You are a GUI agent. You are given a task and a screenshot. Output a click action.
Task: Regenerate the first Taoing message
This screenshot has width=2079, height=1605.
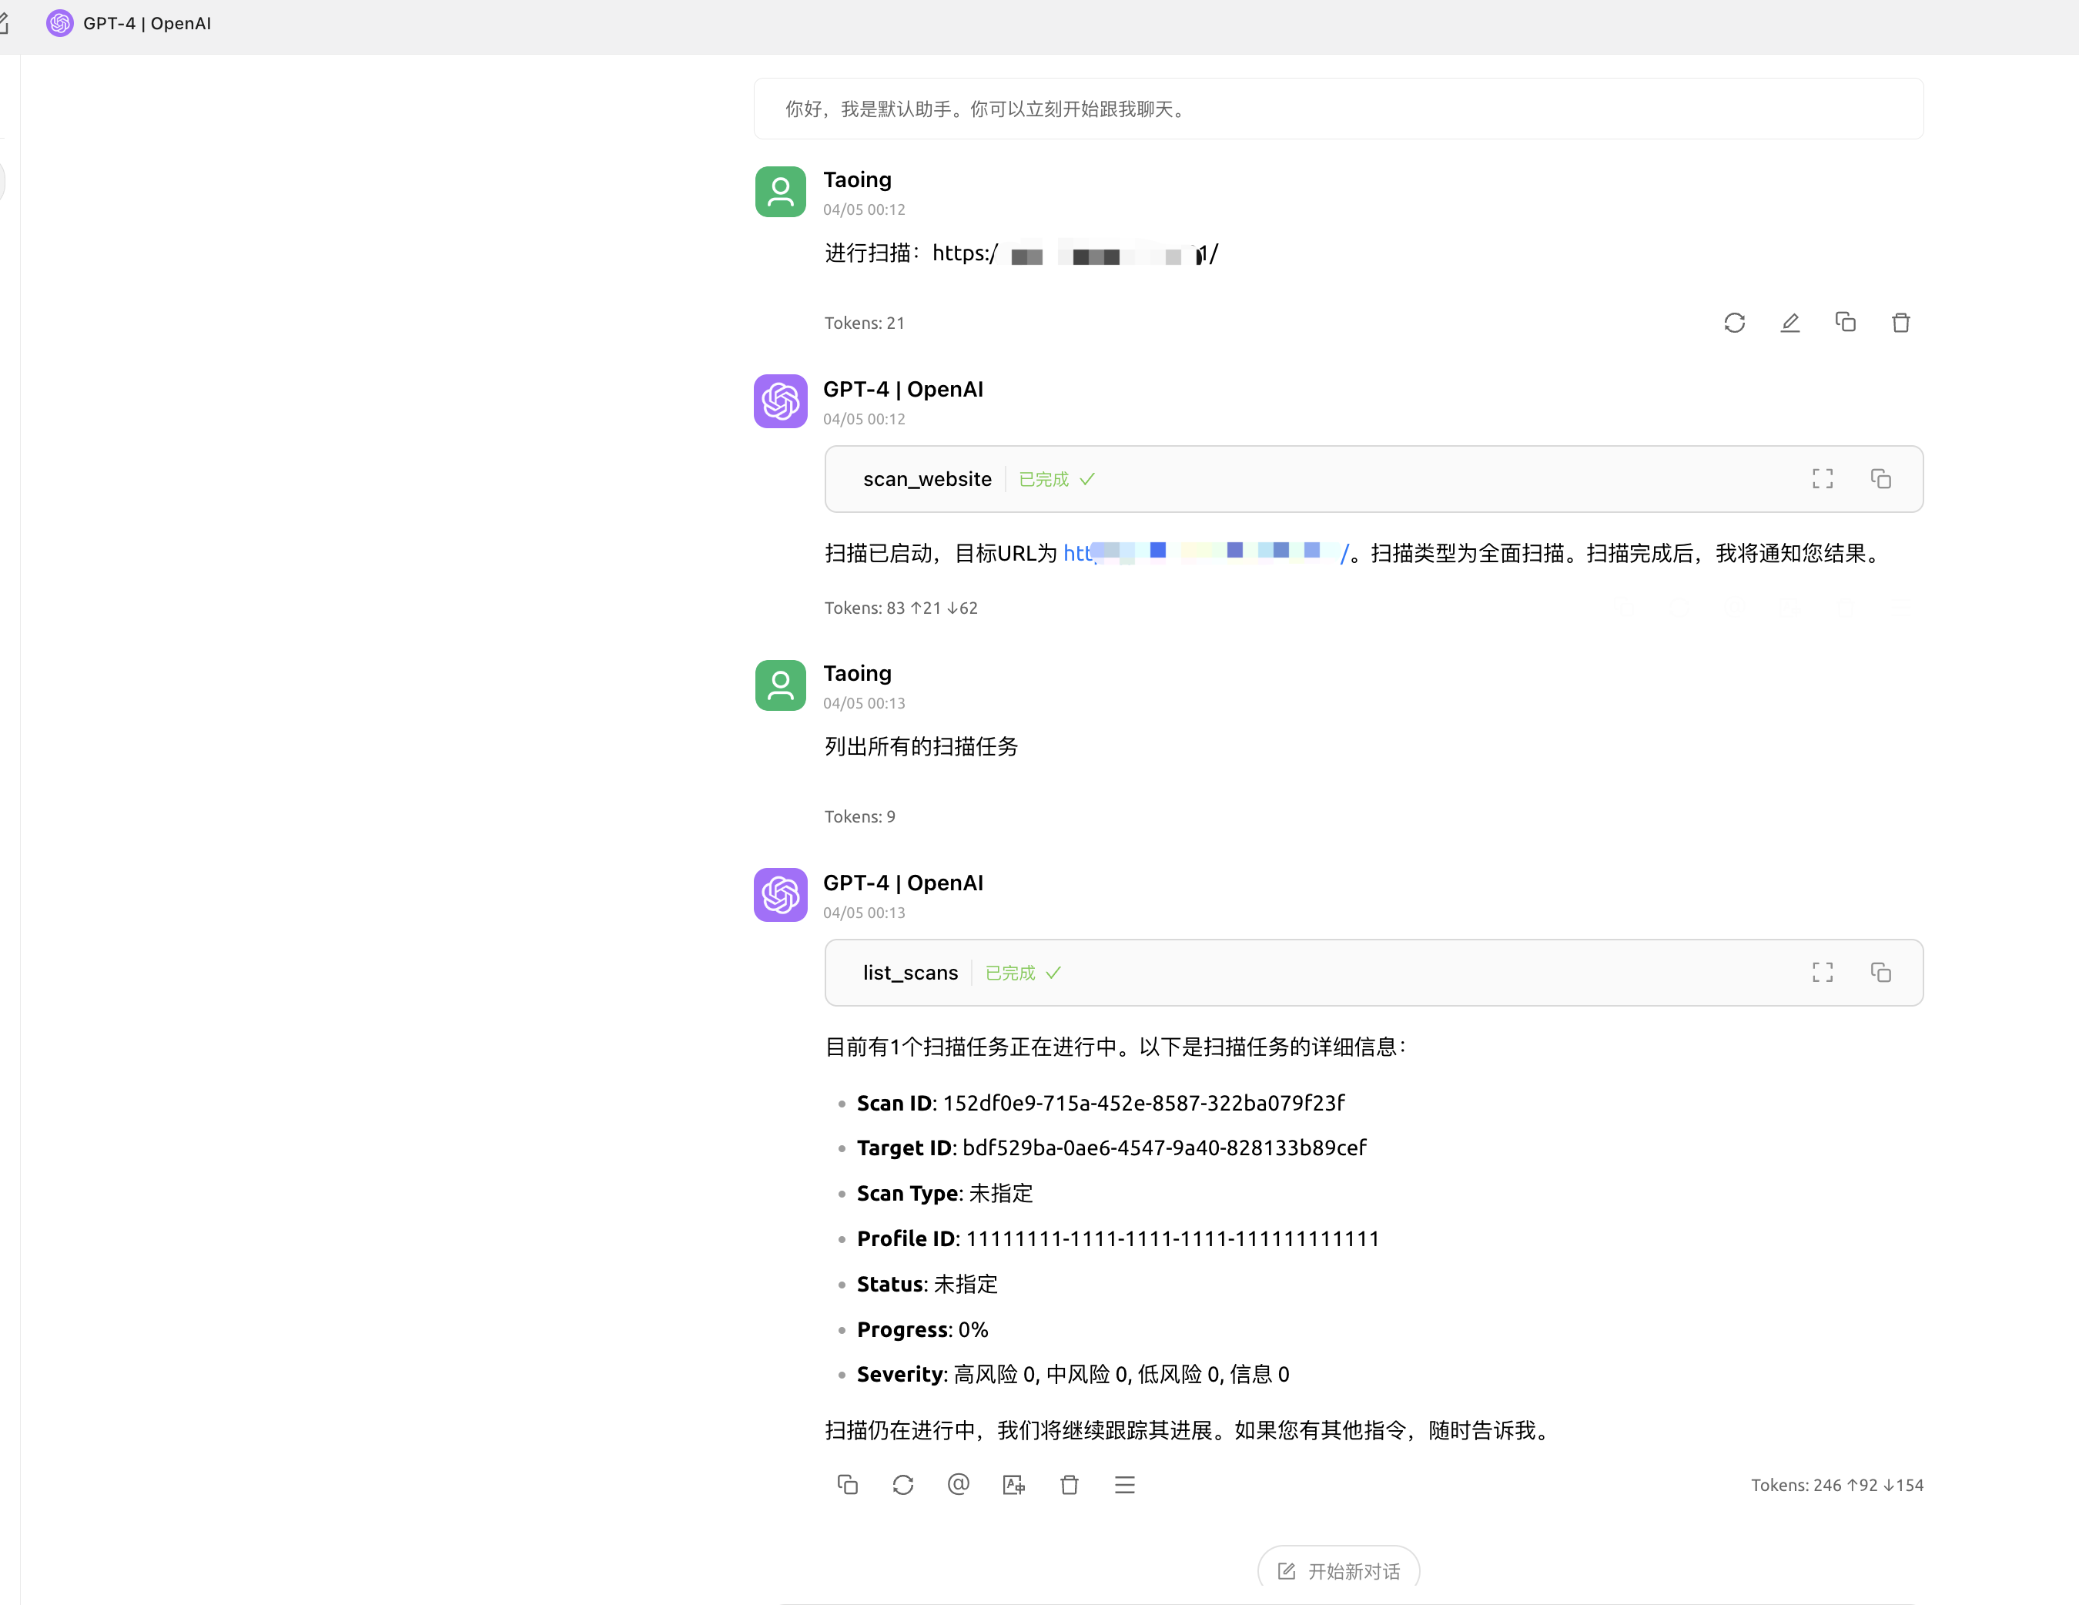tap(1733, 323)
